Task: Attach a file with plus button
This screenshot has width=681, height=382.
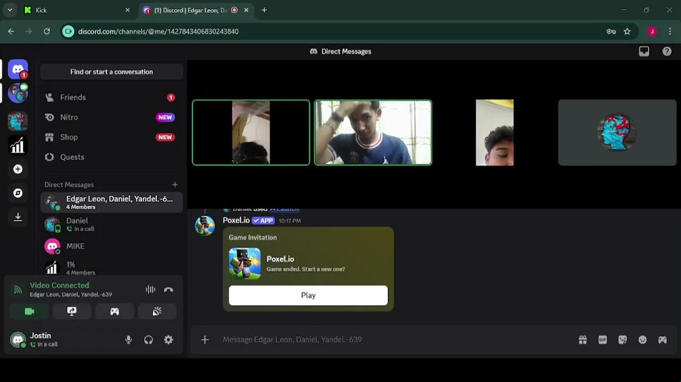Action: (205, 340)
